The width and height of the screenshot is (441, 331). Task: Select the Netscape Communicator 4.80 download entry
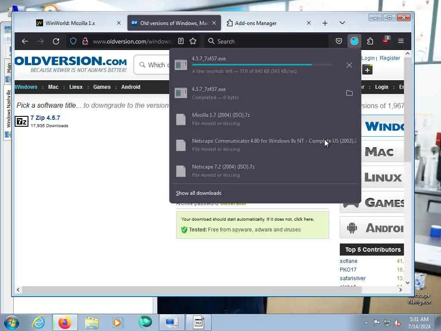265,145
